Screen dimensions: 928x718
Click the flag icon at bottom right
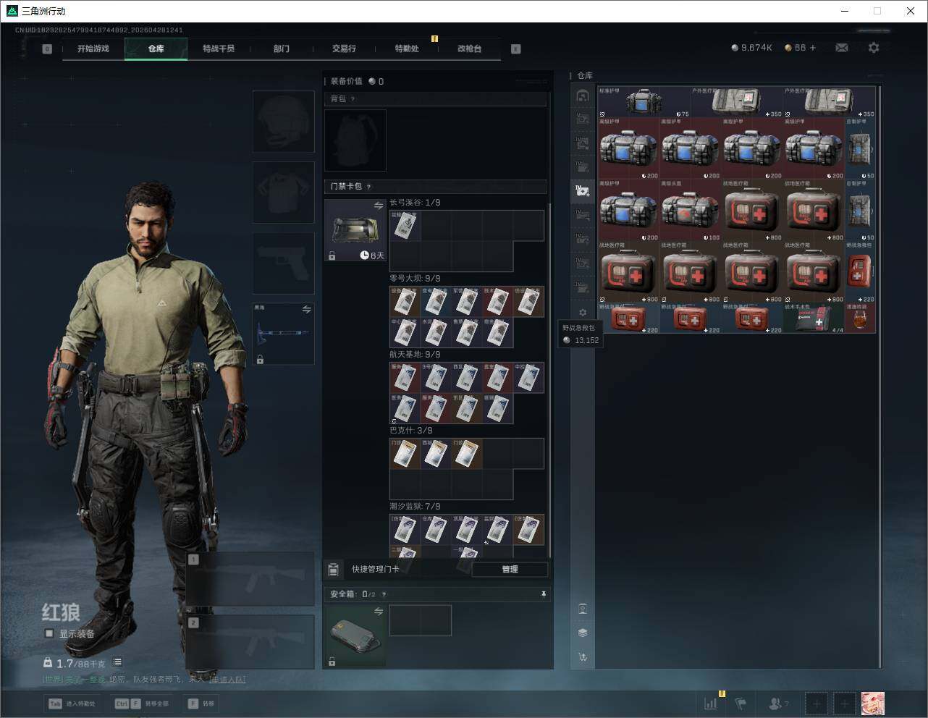pyautogui.click(x=741, y=703)
